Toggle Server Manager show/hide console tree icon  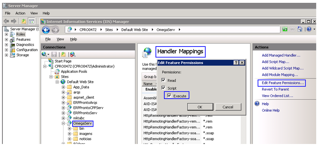point(31,21)
